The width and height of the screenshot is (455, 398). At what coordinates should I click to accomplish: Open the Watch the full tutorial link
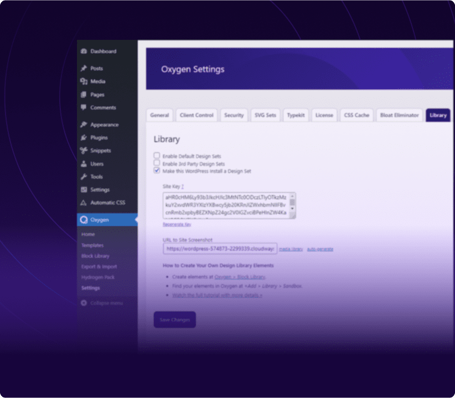point(217,295)
